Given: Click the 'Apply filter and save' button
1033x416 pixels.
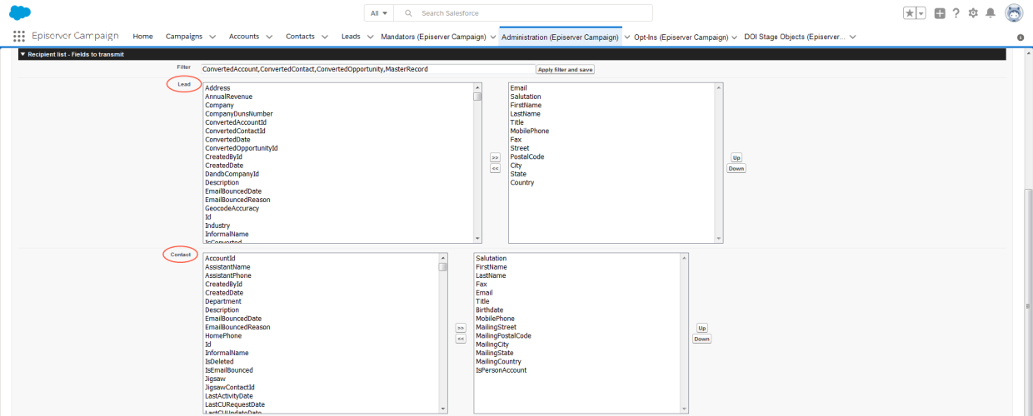Looking at the screenshot, I should tap(565, 70).
